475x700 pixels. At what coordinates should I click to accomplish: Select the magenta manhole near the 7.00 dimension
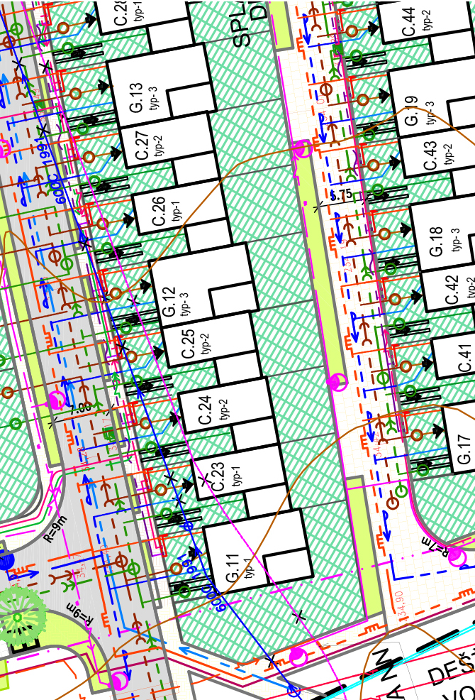click(55, 400)
